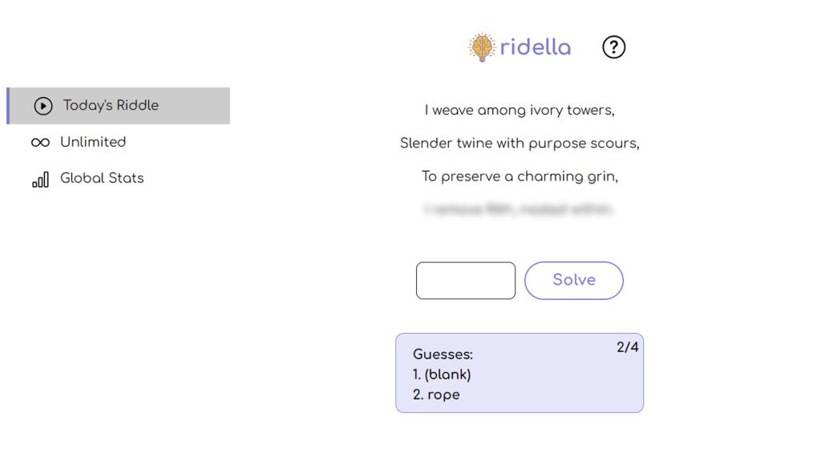The width and height of the screenshot is (821, 462).
Task: Click the 'Guesses:' heading
Action: (x=443, y=354)
